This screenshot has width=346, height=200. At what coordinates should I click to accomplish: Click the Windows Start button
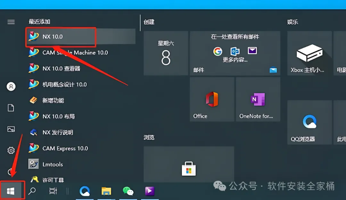pyautogui.click(x=11, y=191)
